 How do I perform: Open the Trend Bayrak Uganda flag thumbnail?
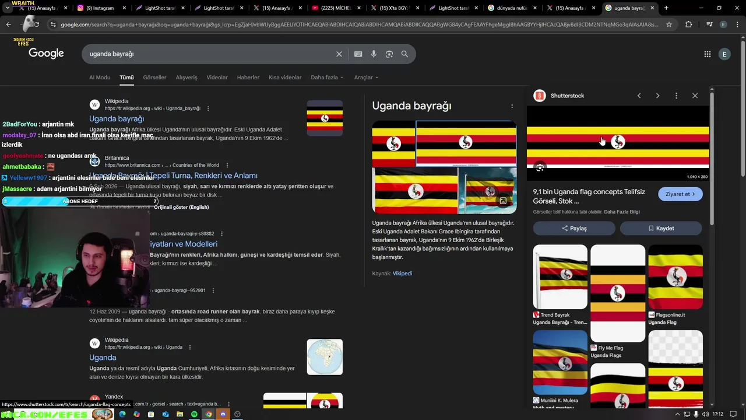tap(560, 276)
